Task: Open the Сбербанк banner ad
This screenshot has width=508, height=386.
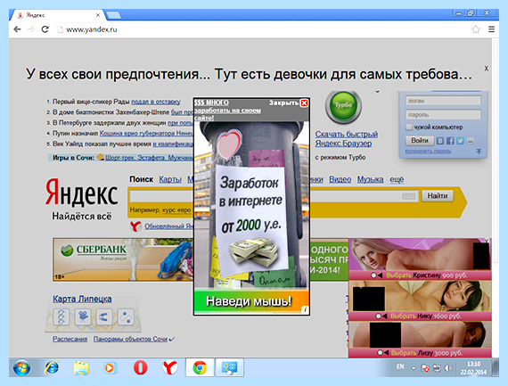Action: click(x=123, y=259)
